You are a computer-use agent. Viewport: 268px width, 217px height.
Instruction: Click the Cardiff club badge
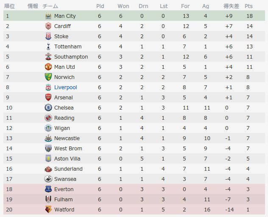click(x=48, y=26)
